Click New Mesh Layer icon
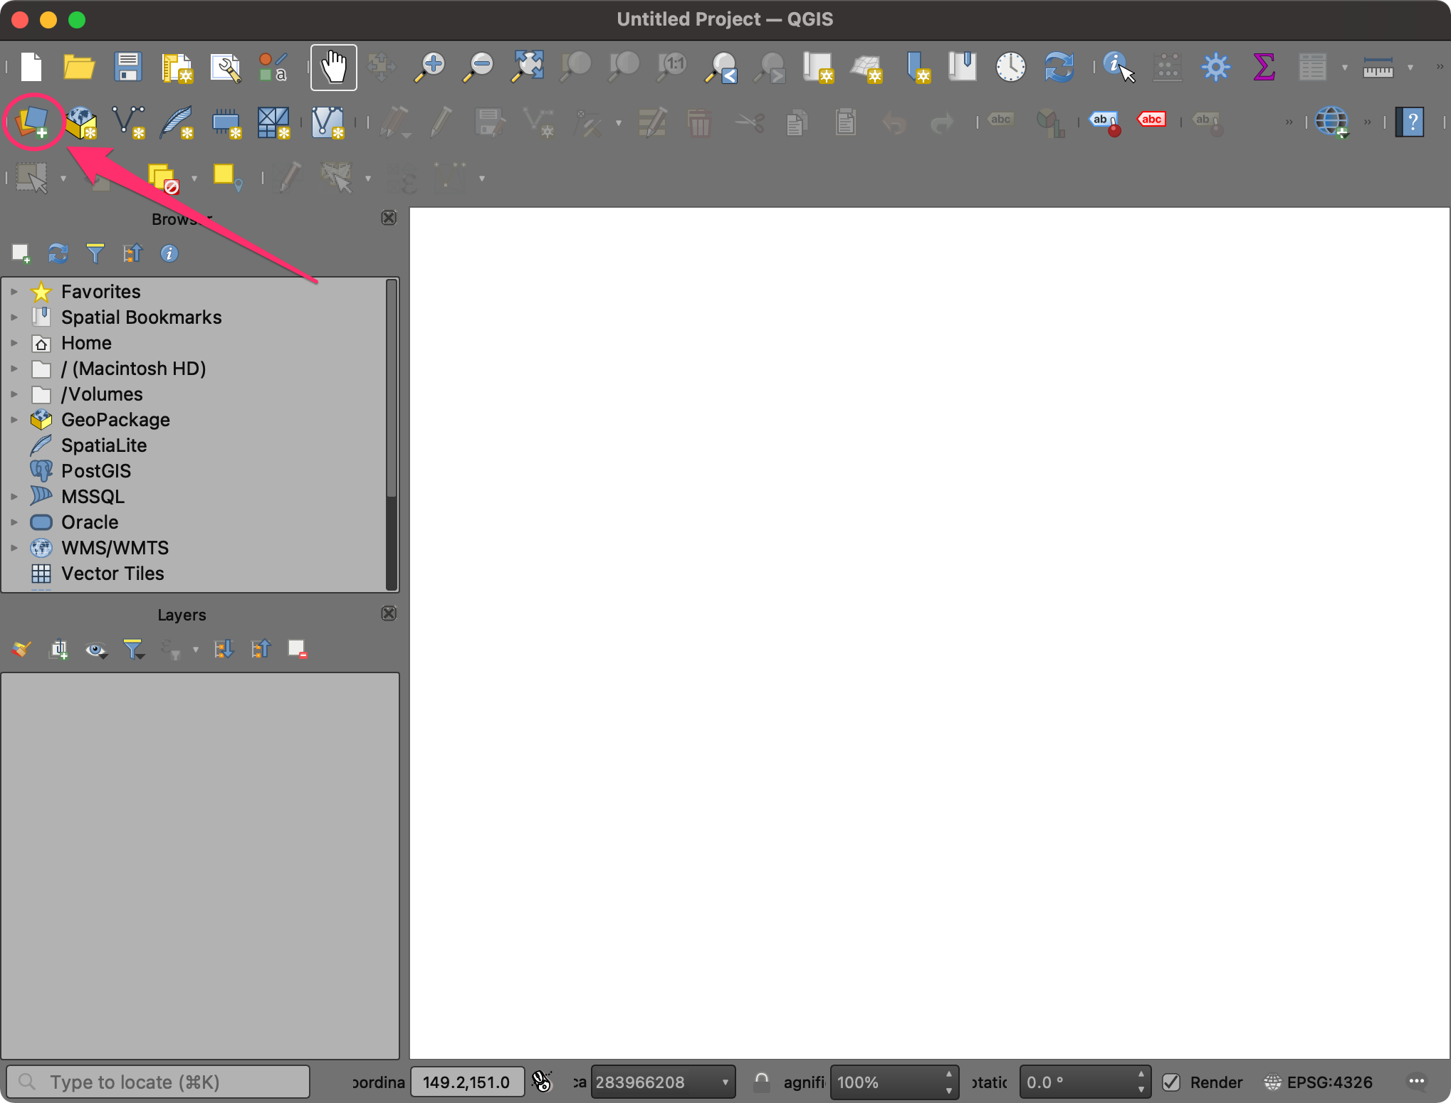 [x=273, y=122]
